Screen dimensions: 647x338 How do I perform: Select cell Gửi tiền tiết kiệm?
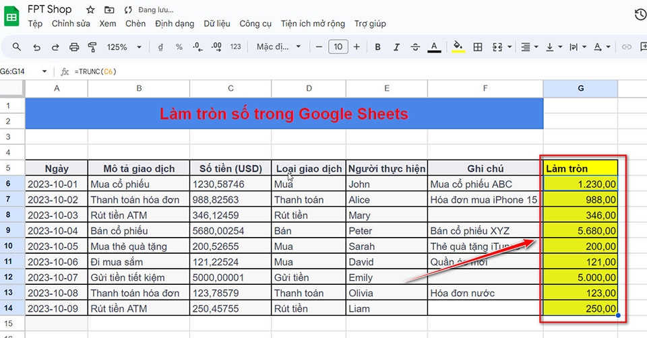click(139, 277)
